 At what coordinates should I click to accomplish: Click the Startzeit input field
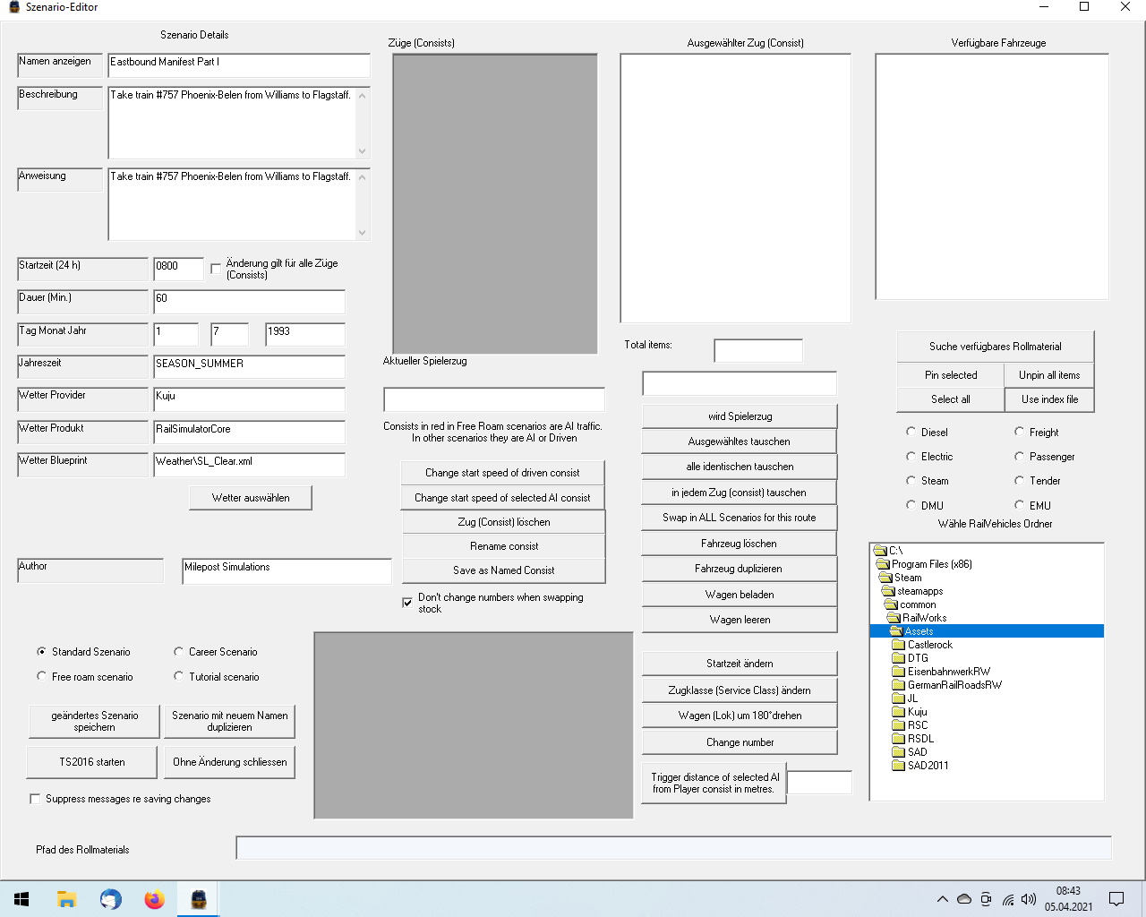178,267
